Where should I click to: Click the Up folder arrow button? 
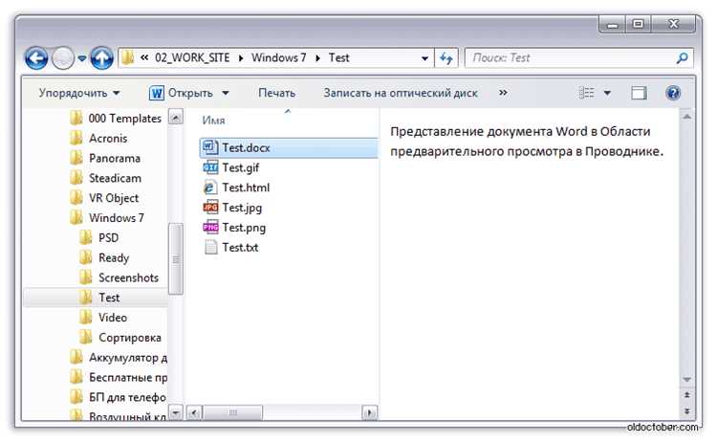tap(101, 58)
